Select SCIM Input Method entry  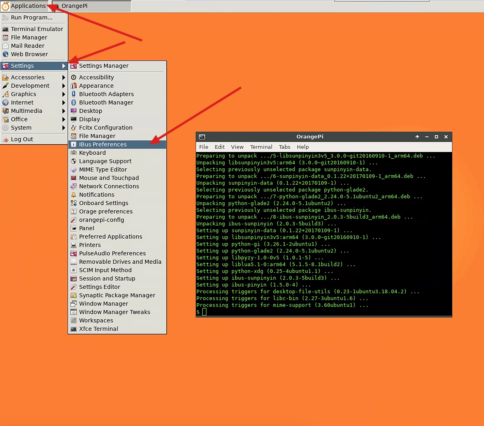[x=117, y=270]
